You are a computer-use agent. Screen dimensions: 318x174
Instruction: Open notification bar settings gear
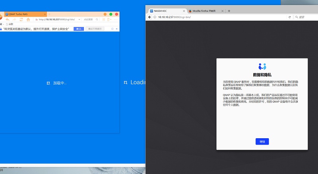[112, 29]
